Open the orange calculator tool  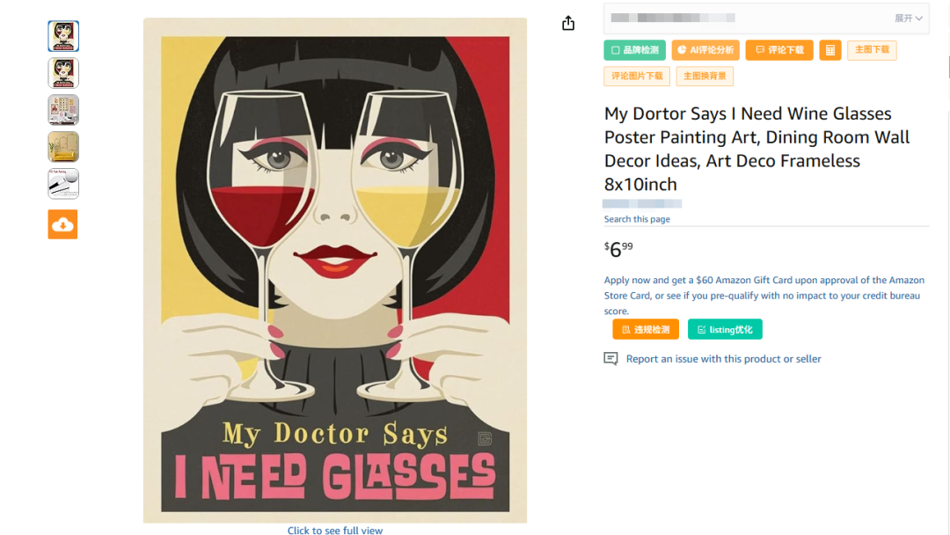pyautogui.click(x=829, y=50)
